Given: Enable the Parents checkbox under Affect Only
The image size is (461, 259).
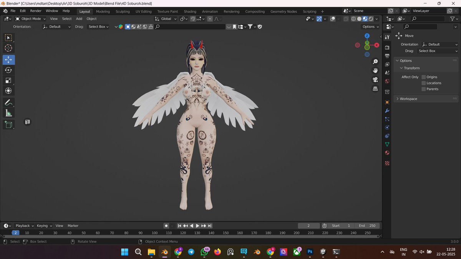Looking at the screenshot, I should click(x=424, y=89).
